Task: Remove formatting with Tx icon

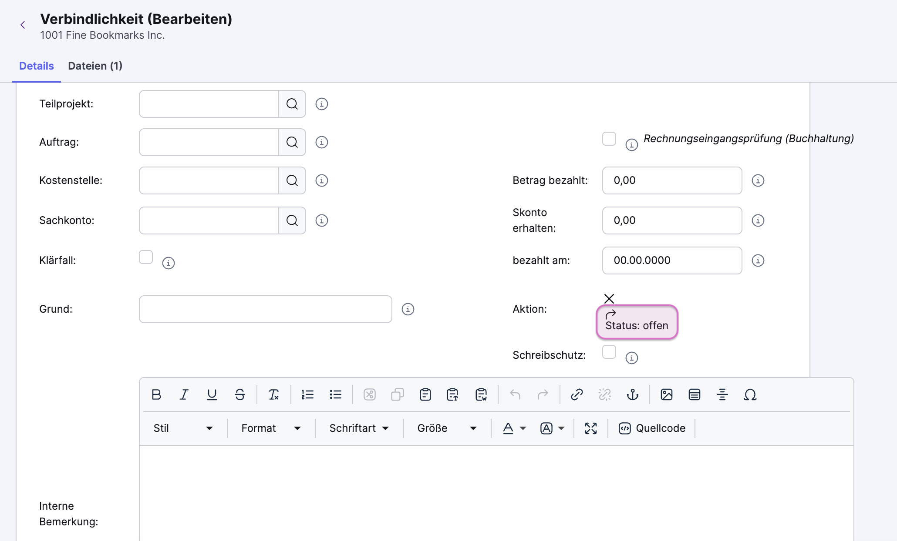Action: tap(274, 394)
